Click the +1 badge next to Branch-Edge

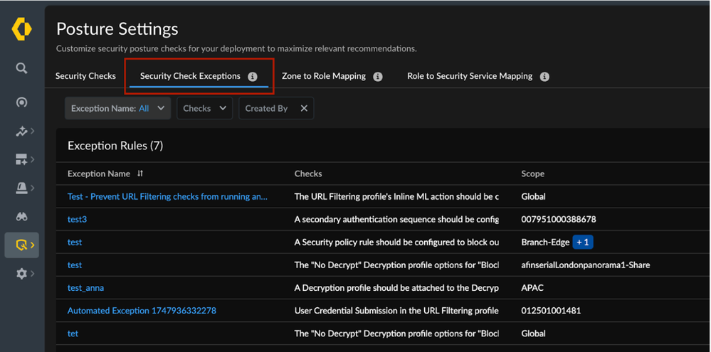[x=582, y=242]
